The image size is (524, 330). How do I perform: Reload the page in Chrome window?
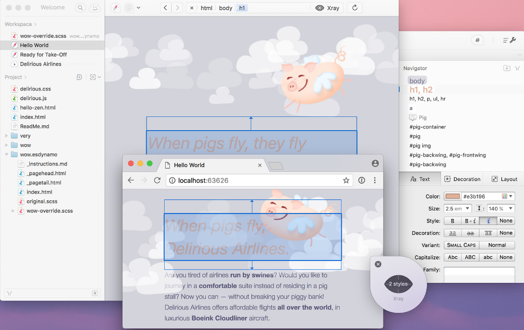(157, 180)
